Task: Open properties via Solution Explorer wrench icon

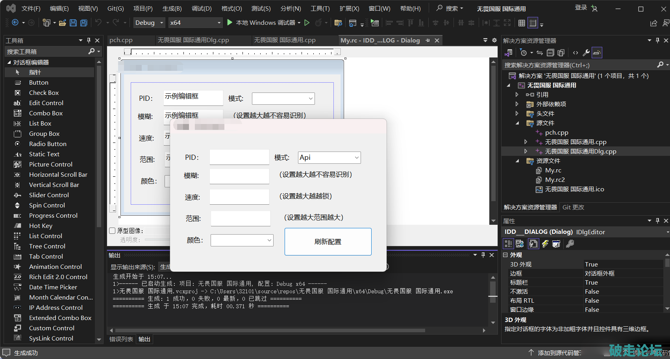Action: coord(586,53)
